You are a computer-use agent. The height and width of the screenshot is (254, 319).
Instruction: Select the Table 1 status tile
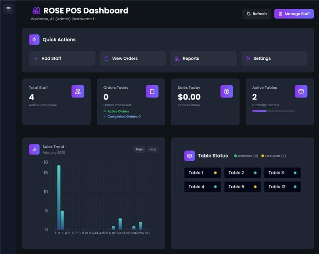(202, 173)
